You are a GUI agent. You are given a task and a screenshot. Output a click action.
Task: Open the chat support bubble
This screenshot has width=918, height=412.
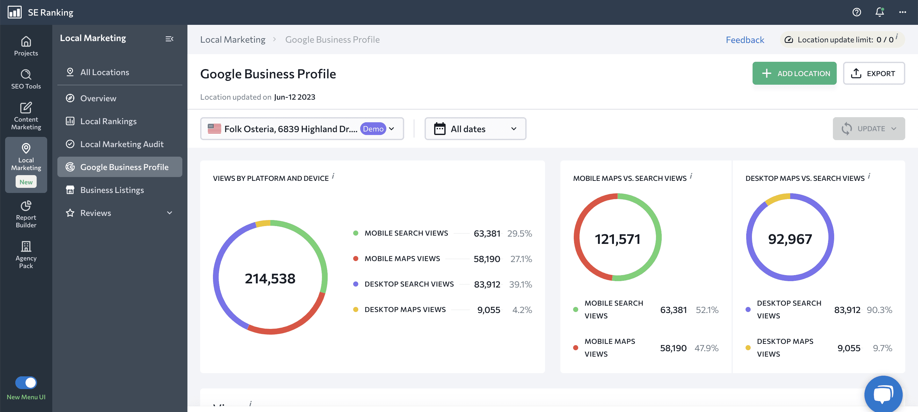point(883,394)
